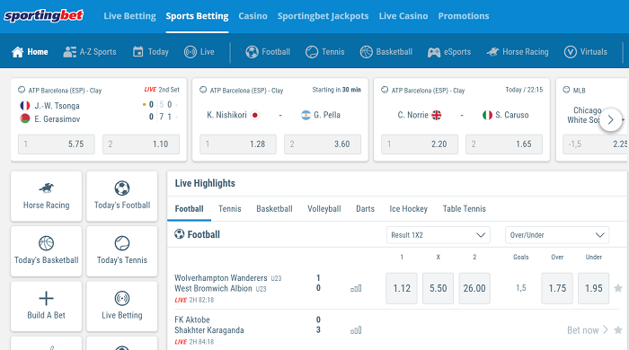Select the Football highlights tab
This screenshot has height=350, width=629.
click(189, 209)
